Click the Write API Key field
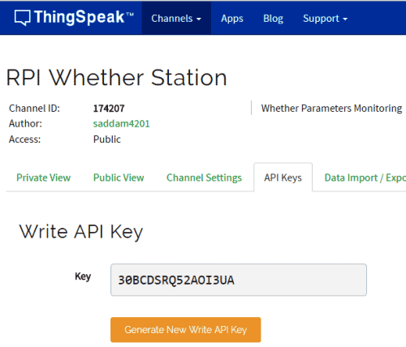The width and height of the screenshot is (406, 347). [x=239, y=280]
